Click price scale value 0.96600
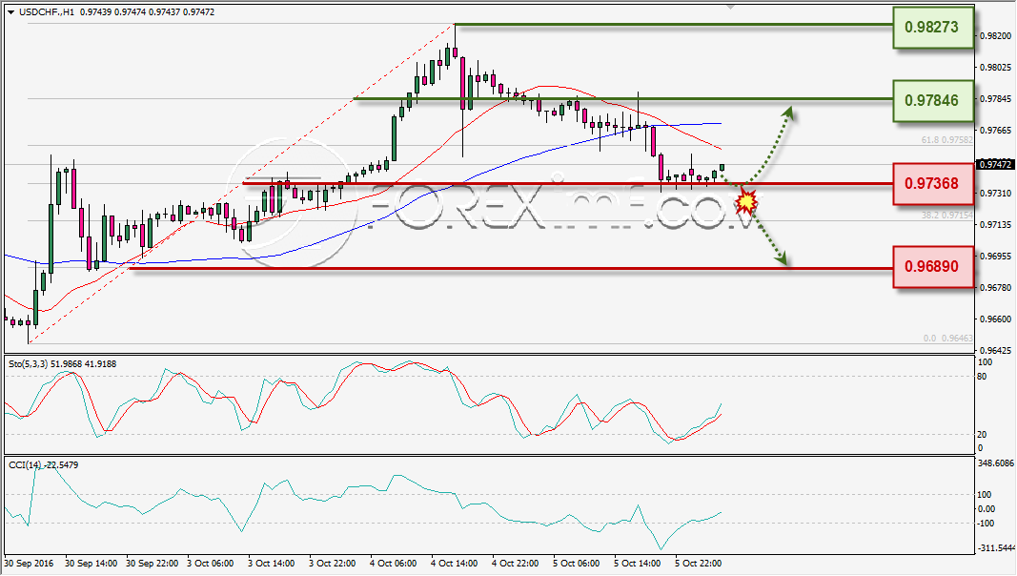 pyautogui.click(x=994, y=319)
